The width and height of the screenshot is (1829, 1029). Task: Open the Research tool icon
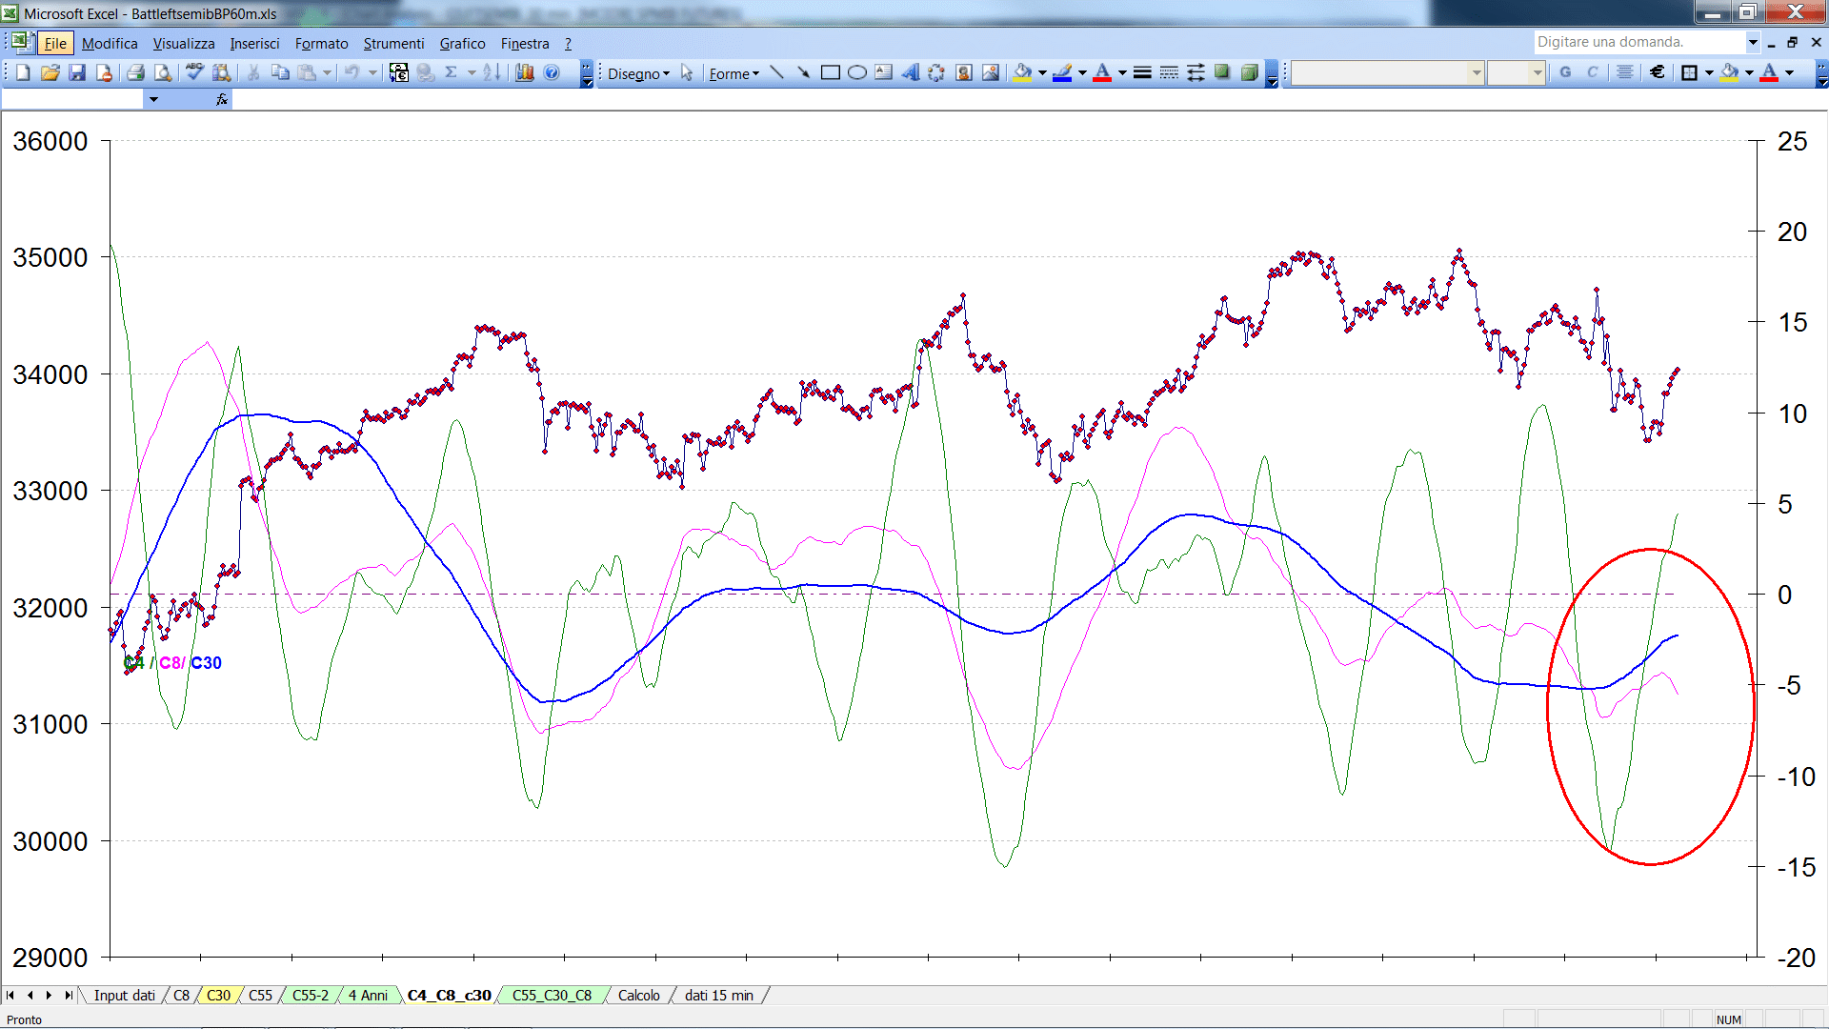[x=222, y=72]
